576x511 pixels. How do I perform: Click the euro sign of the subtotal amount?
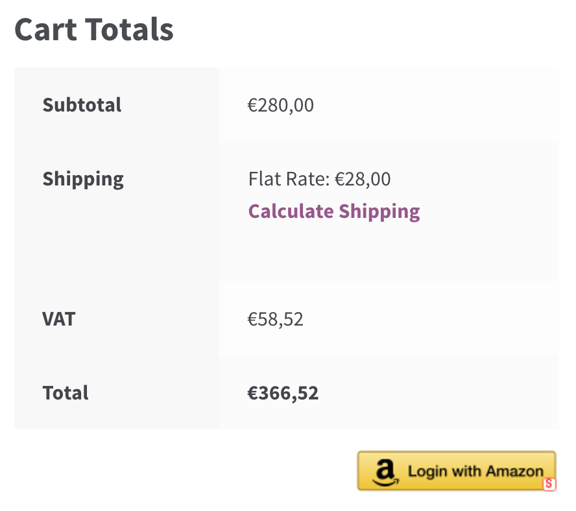click(x=252, y=105)
